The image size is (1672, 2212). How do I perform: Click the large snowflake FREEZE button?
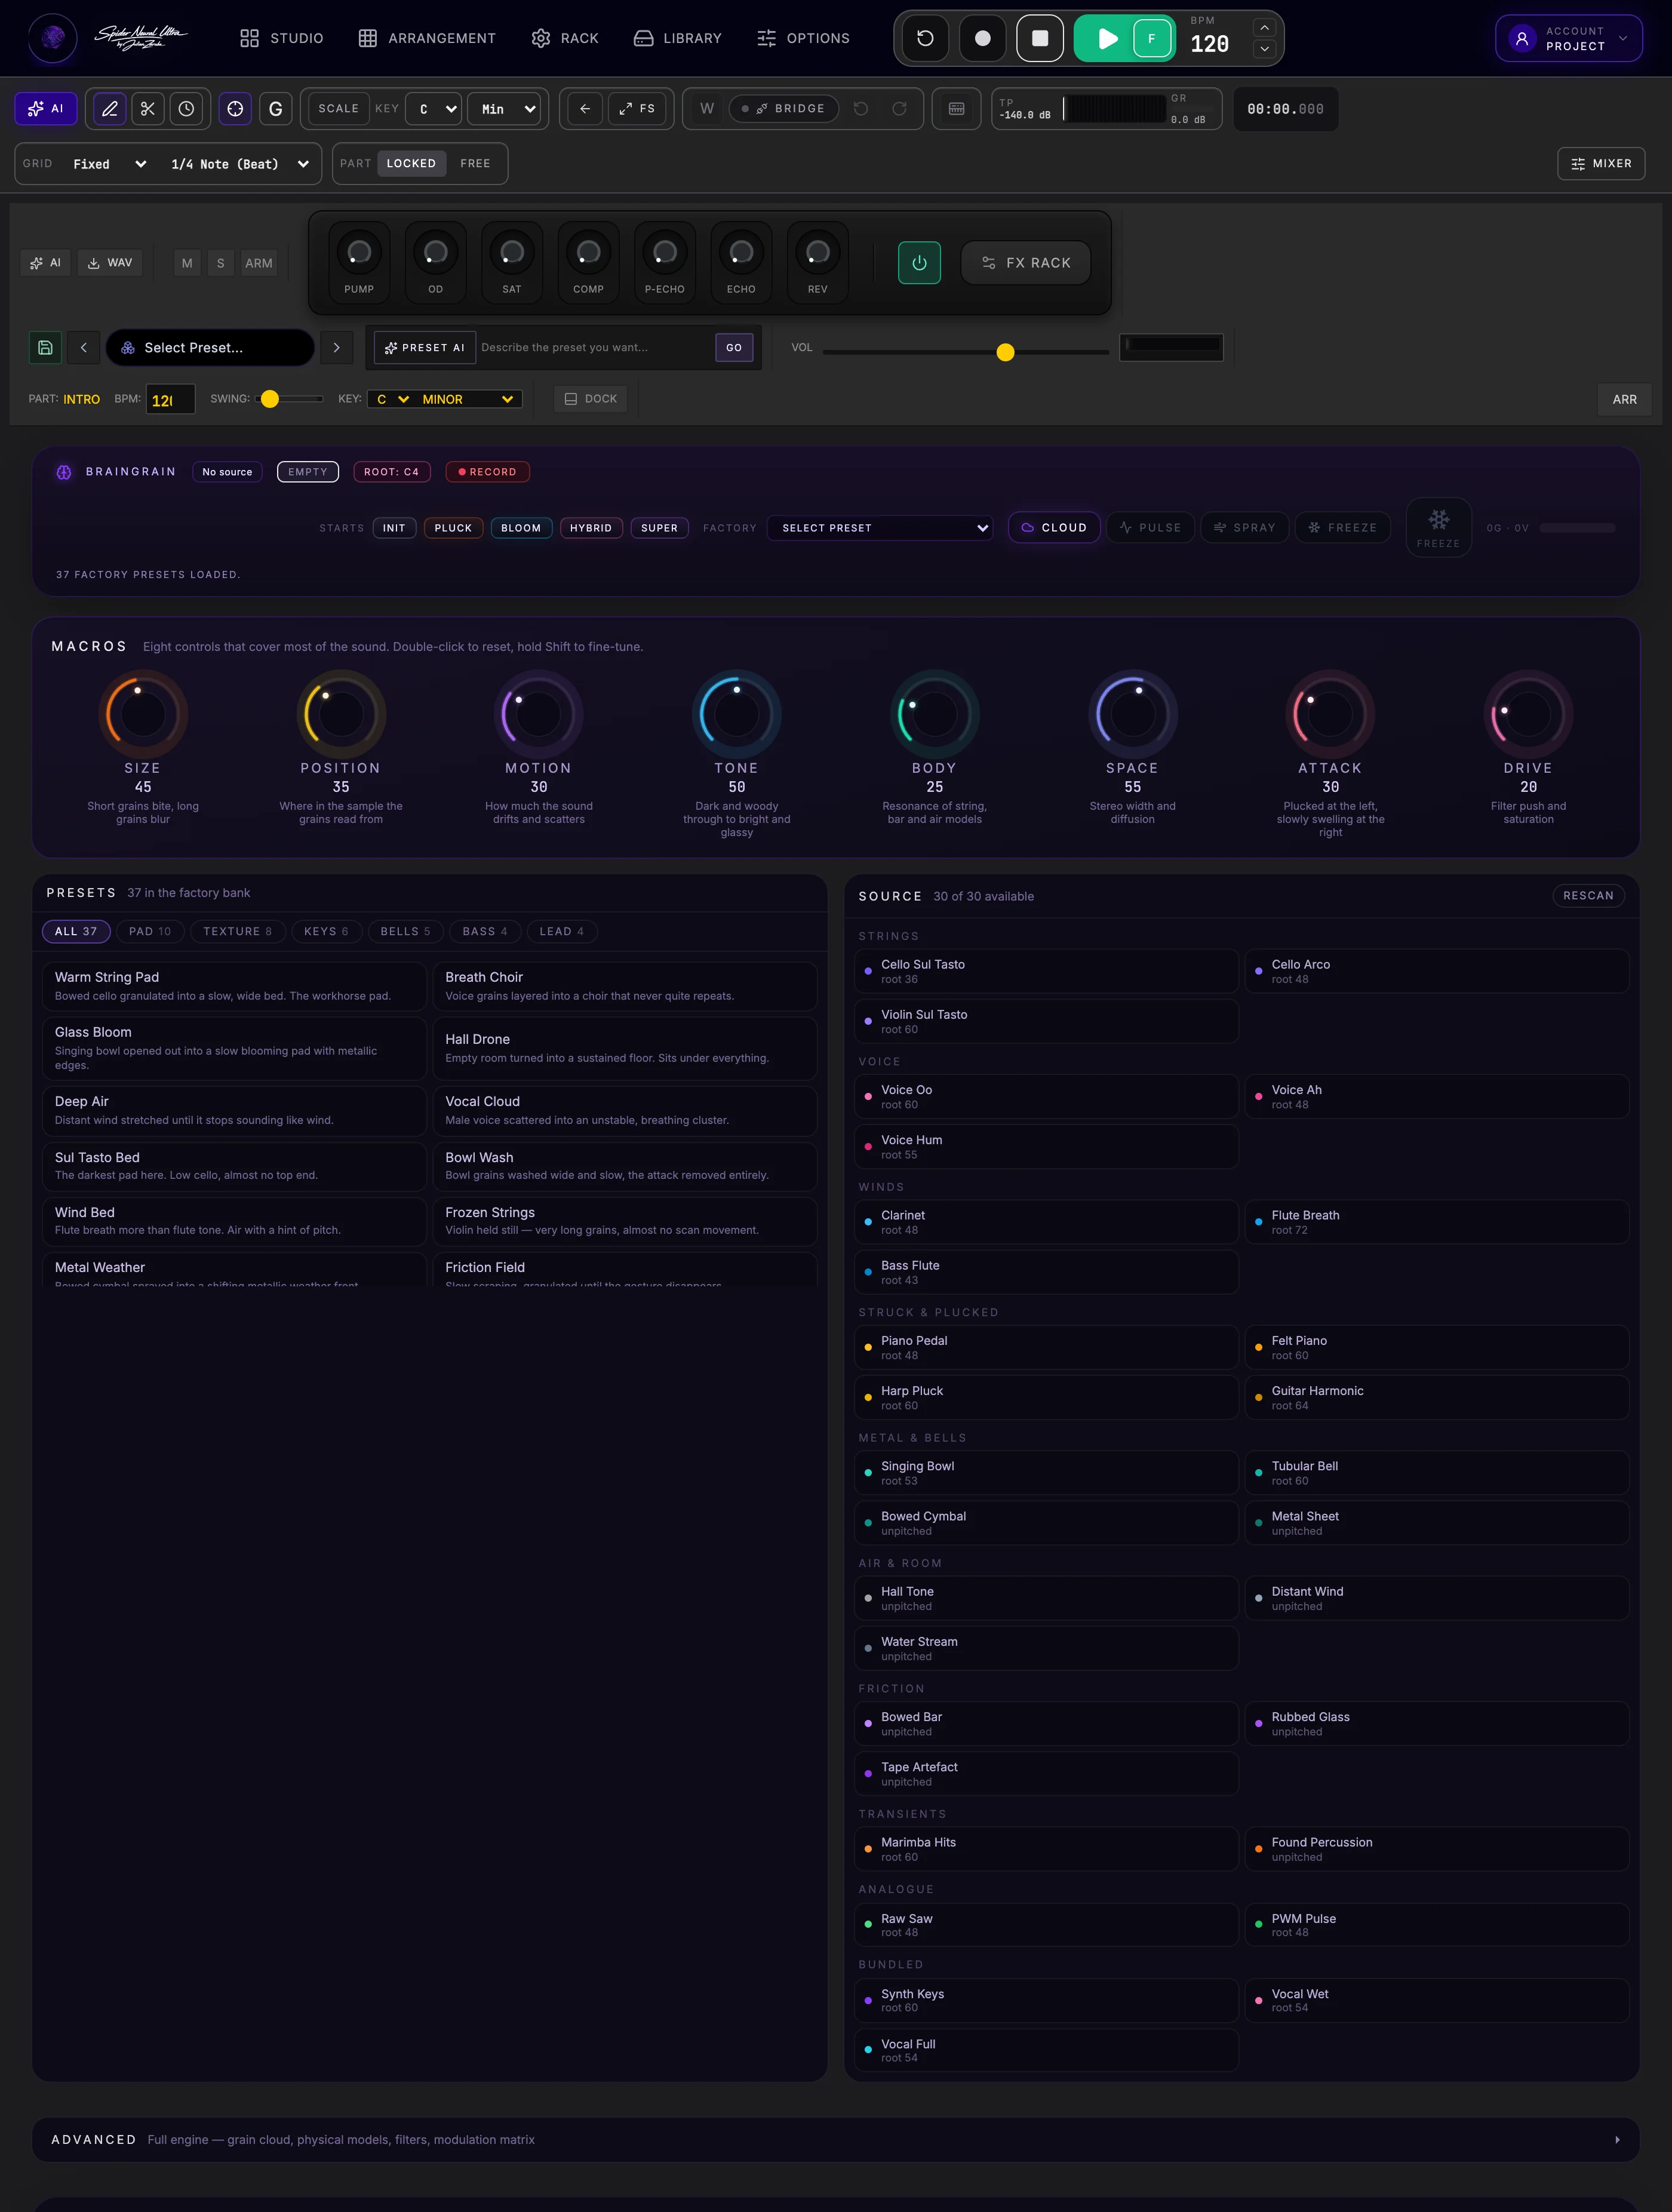click(x=1439, y=528)
